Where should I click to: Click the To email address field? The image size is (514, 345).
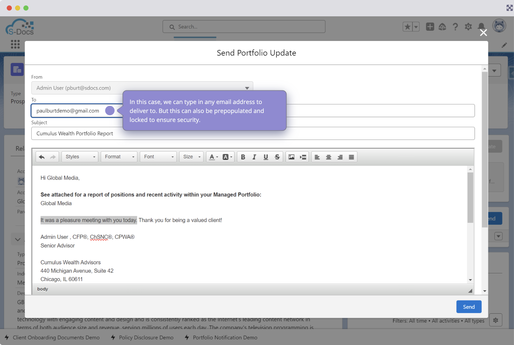point(253,111)
